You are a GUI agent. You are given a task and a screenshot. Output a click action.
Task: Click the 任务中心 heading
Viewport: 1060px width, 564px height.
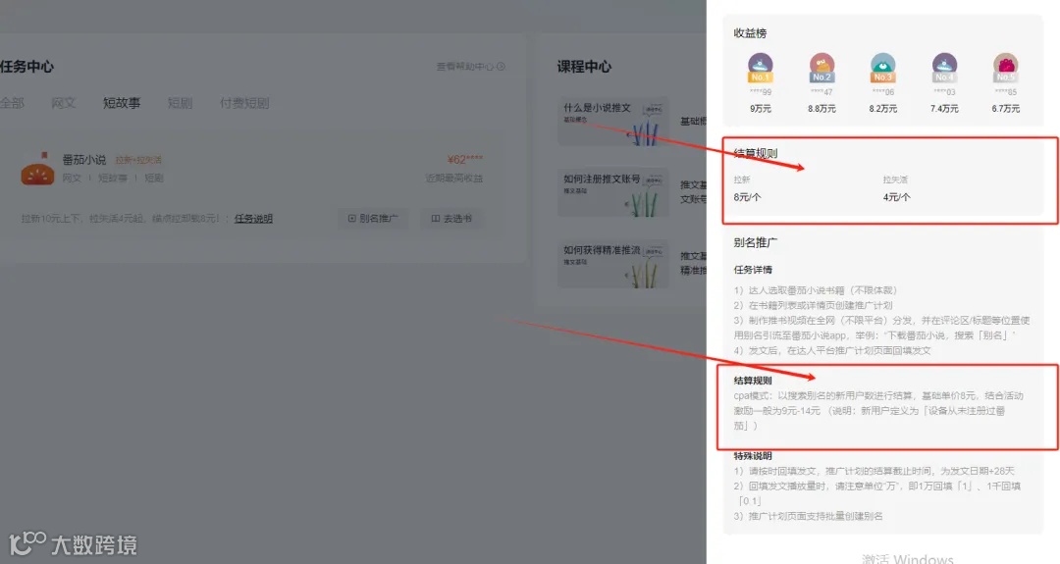click(x=27, y=67)
